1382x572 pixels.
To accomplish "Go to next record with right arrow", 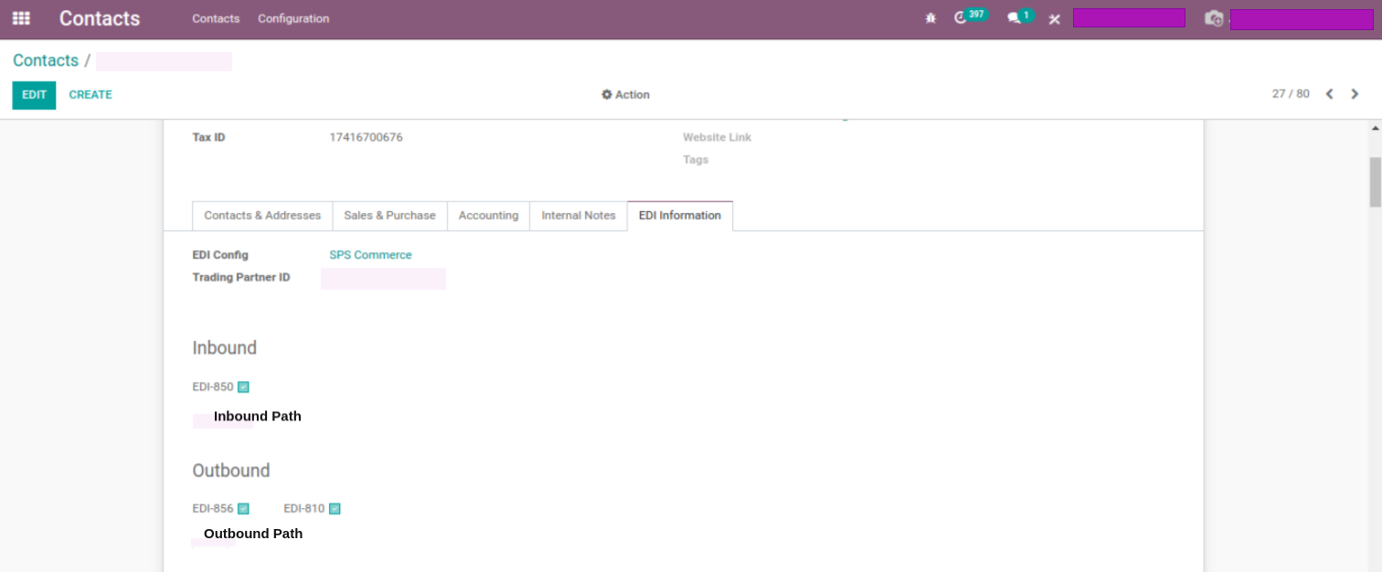I will tap(1355, 93).
